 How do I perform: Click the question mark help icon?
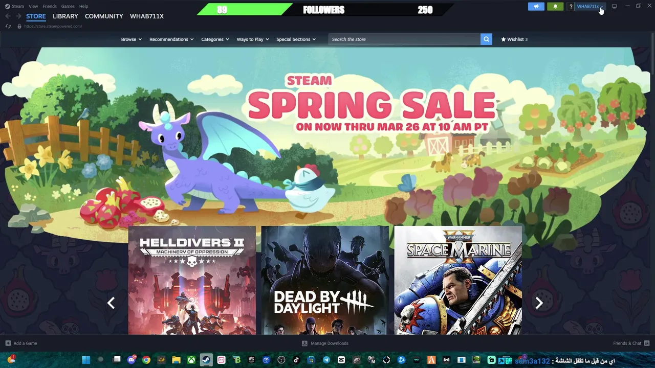pyautogui.click(x=571, y=6)
